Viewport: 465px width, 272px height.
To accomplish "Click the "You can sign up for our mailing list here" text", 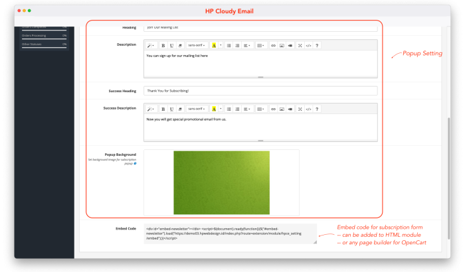I will click(177, 56).
